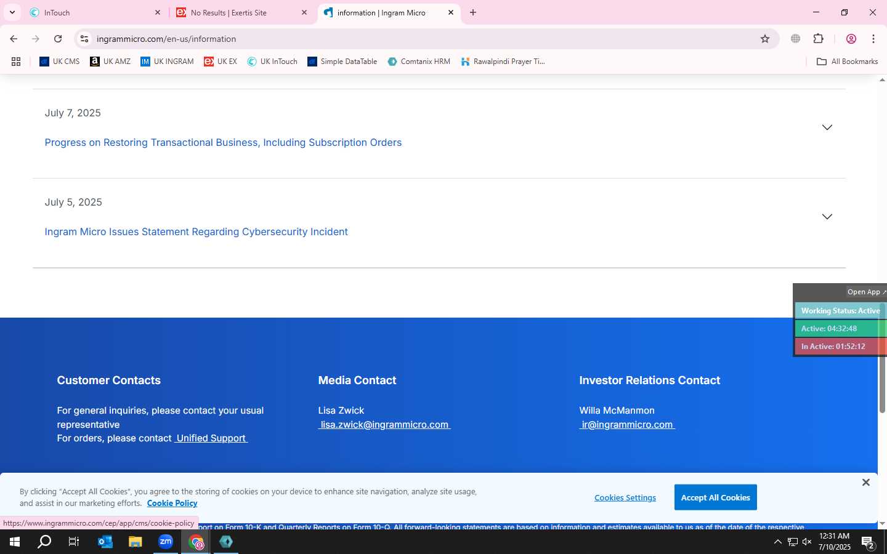This screenshot has height=554, width=887.
Task: Click the disabled forward arrow
Action: coord(36,39)
